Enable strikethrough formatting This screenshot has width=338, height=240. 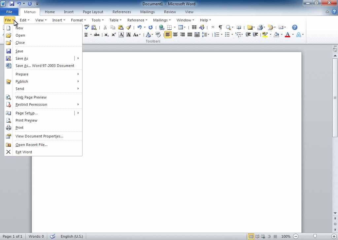pos(97,34)
